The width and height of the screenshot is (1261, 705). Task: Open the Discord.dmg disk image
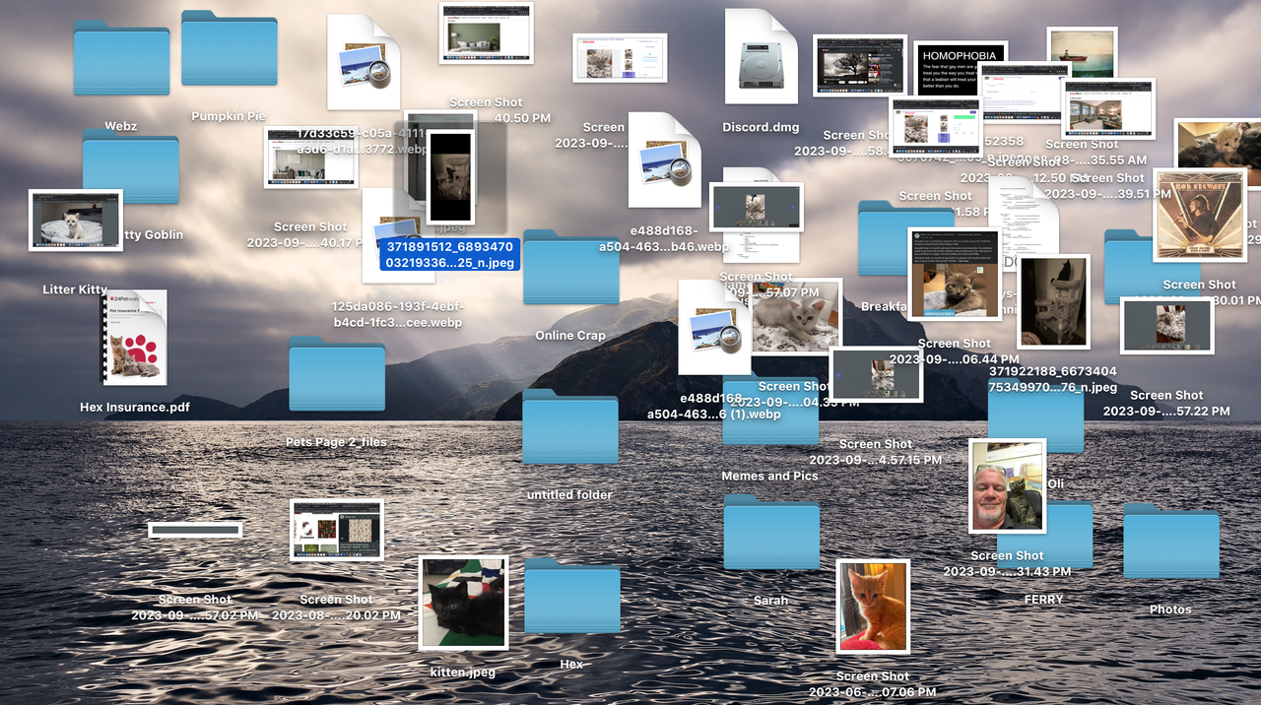click(761, 56)
